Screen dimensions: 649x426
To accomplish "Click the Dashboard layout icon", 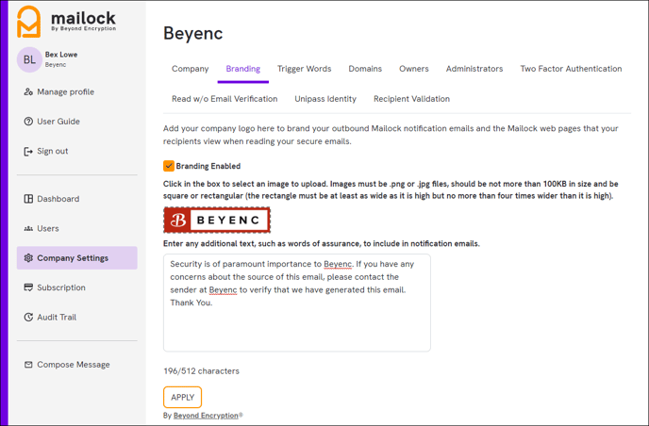I will click(28, 199).
